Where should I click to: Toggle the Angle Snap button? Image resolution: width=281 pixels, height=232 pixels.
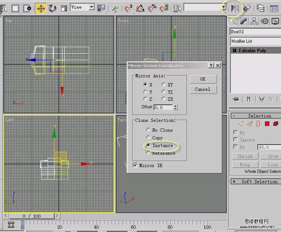pyautogui.click(x=140, y=8)
